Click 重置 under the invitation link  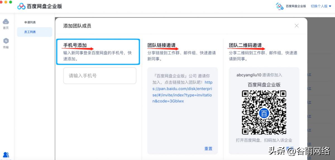coord(208,149)
